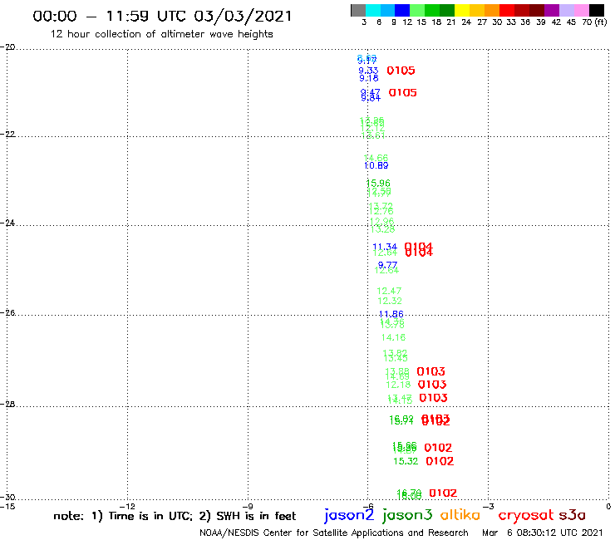Click the wave height value 10.89
Viewport: 615px width, 540px height.
point(376,165)
